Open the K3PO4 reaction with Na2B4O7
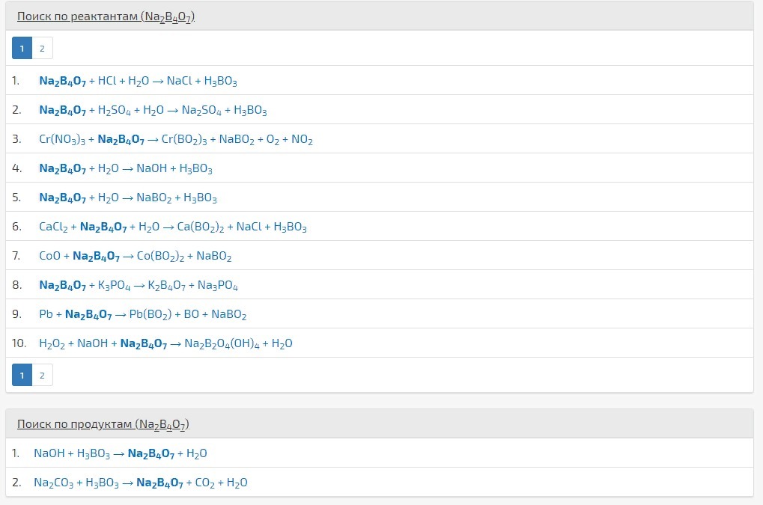Image resolution: width=763 pixels, height=505 pixels. pos(139,285)
